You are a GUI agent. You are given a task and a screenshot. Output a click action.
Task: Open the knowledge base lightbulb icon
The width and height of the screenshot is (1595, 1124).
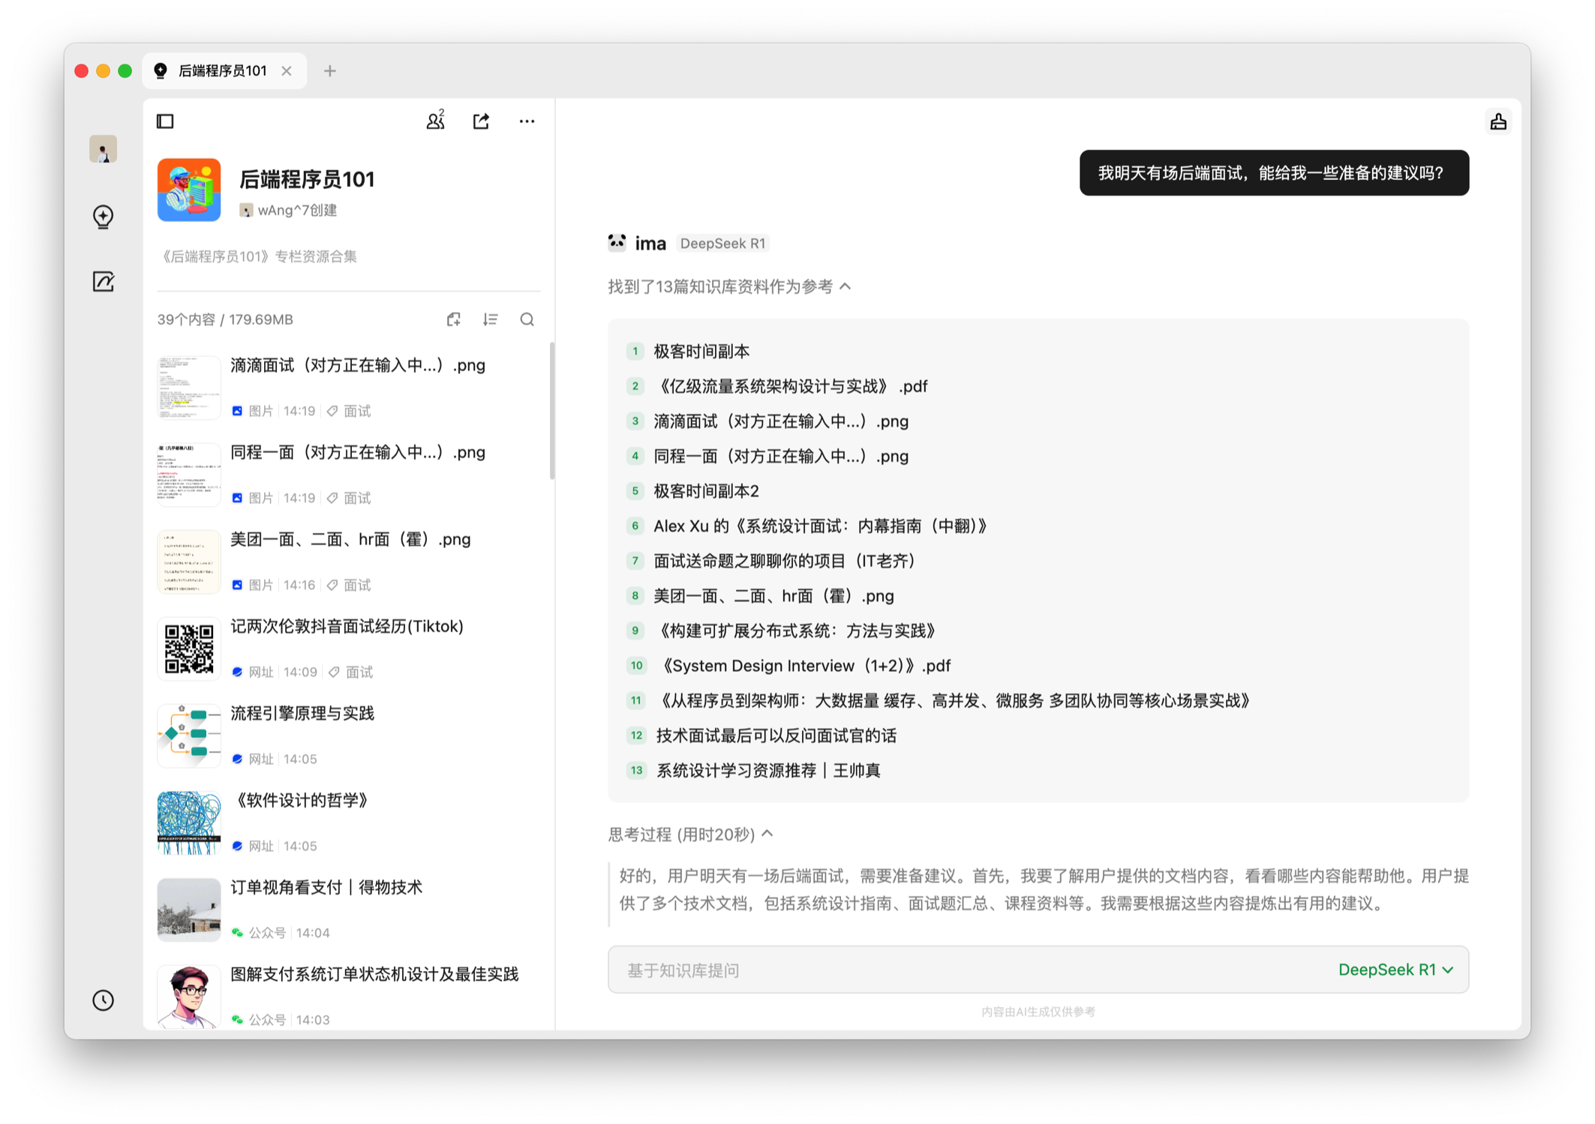point(104,216)
